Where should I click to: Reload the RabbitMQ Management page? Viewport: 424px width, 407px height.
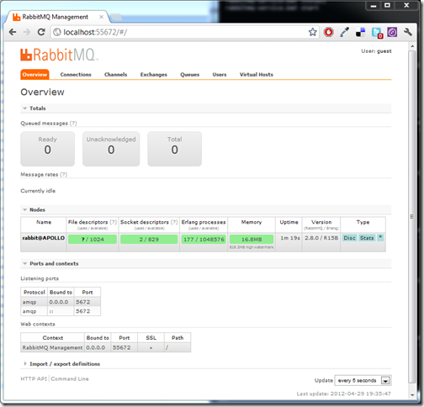[41, 32]
